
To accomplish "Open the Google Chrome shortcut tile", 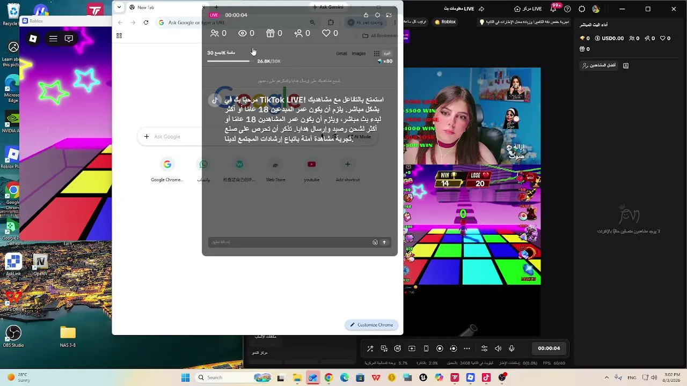I will tap(167, 170).
